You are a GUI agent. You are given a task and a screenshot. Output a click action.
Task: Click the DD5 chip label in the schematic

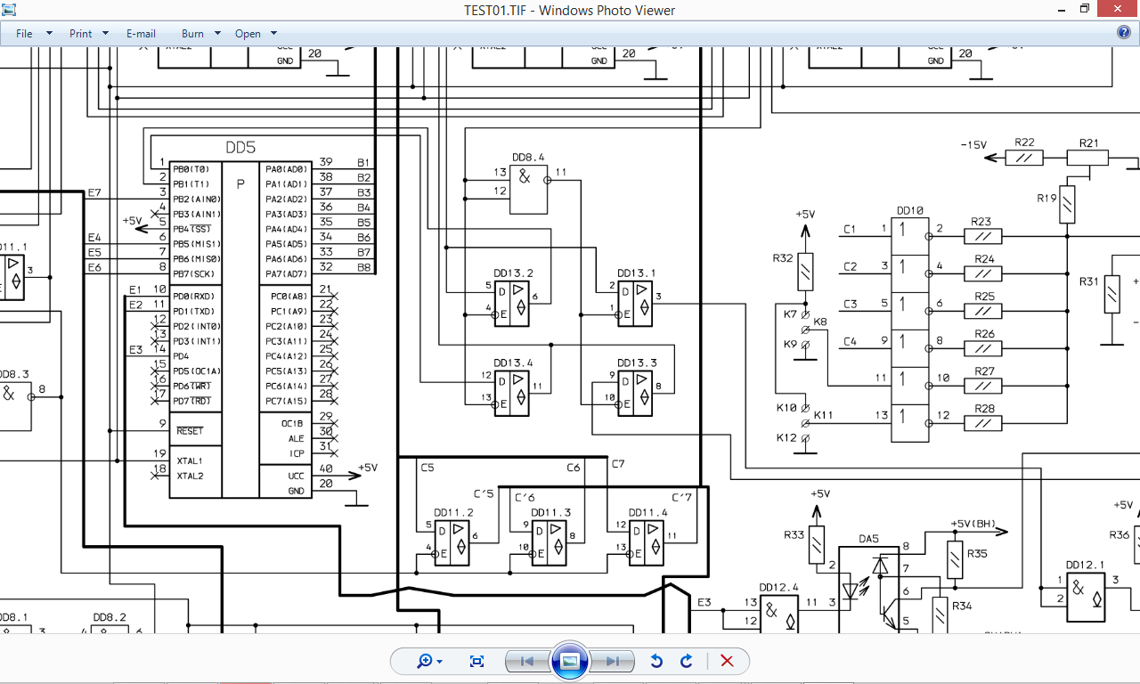[x=240, y=148]
